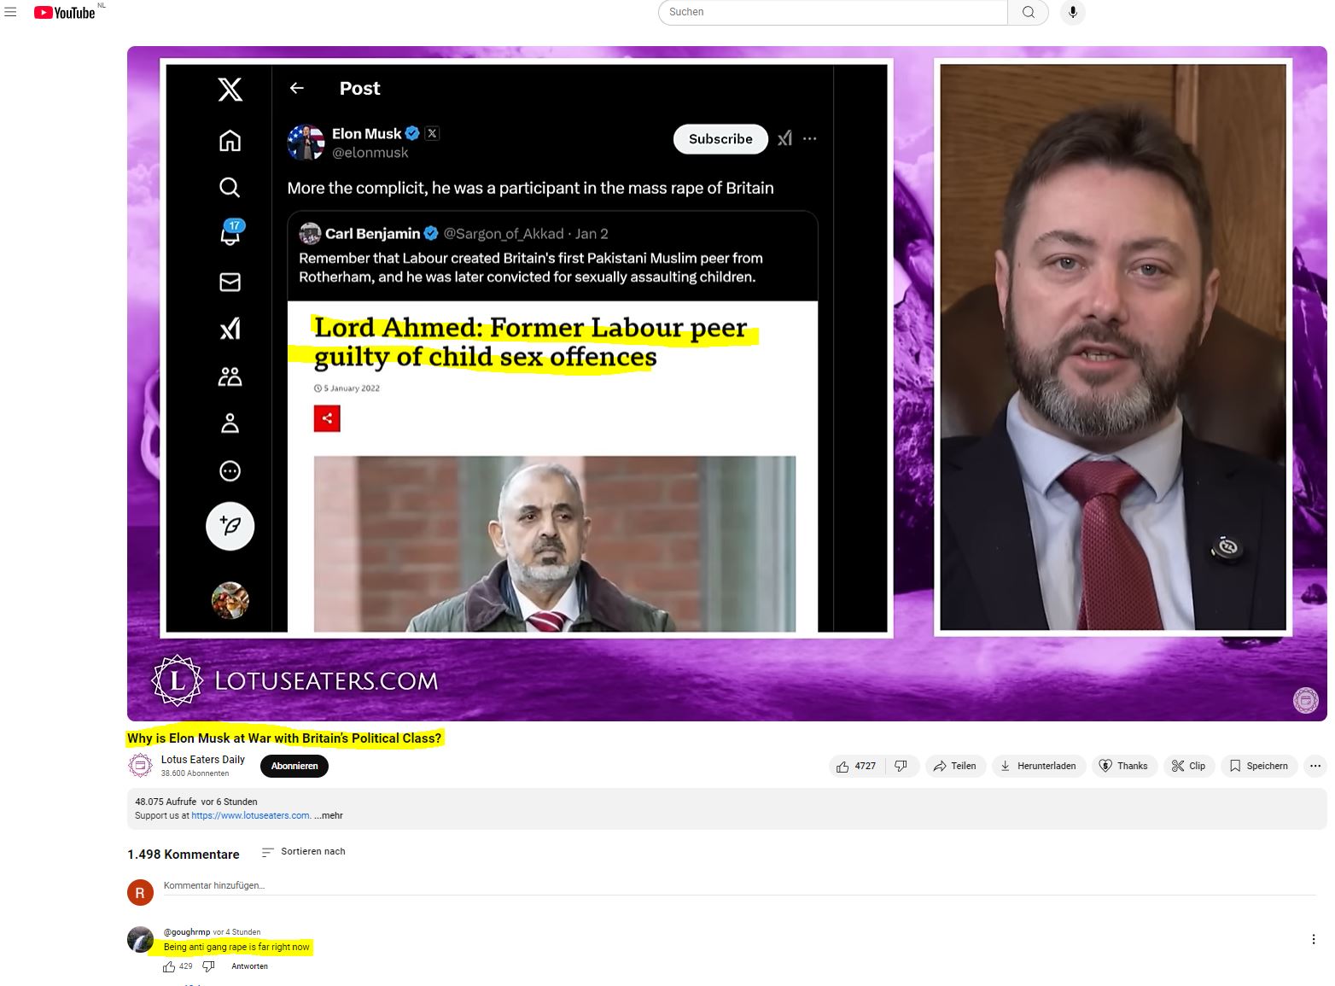The height and width of the screenshot is (986, 1335).
Task: Open more actions menu beside Speichern
Action: 1315,766
